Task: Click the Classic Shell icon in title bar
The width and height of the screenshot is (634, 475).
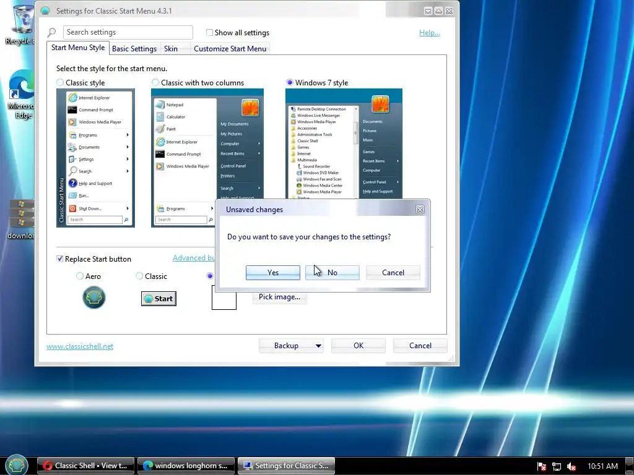Action: tap(45, 11)
